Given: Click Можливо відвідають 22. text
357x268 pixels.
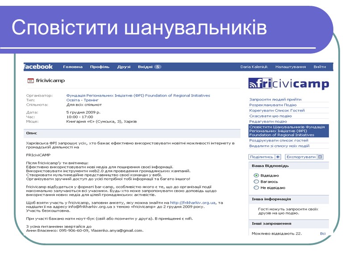Looking at the screenshot, I should tap(277, 233).
